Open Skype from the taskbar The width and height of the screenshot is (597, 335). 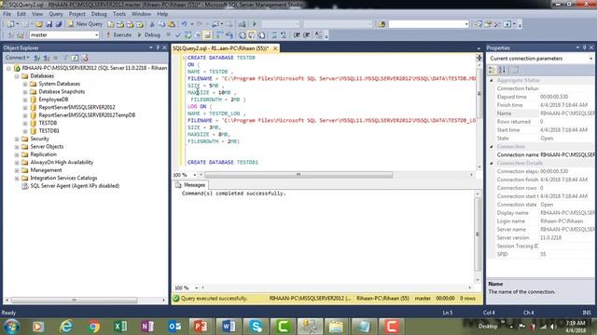coord(256,327)
